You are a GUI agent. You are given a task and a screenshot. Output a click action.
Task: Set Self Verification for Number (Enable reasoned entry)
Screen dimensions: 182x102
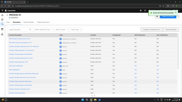135,89
